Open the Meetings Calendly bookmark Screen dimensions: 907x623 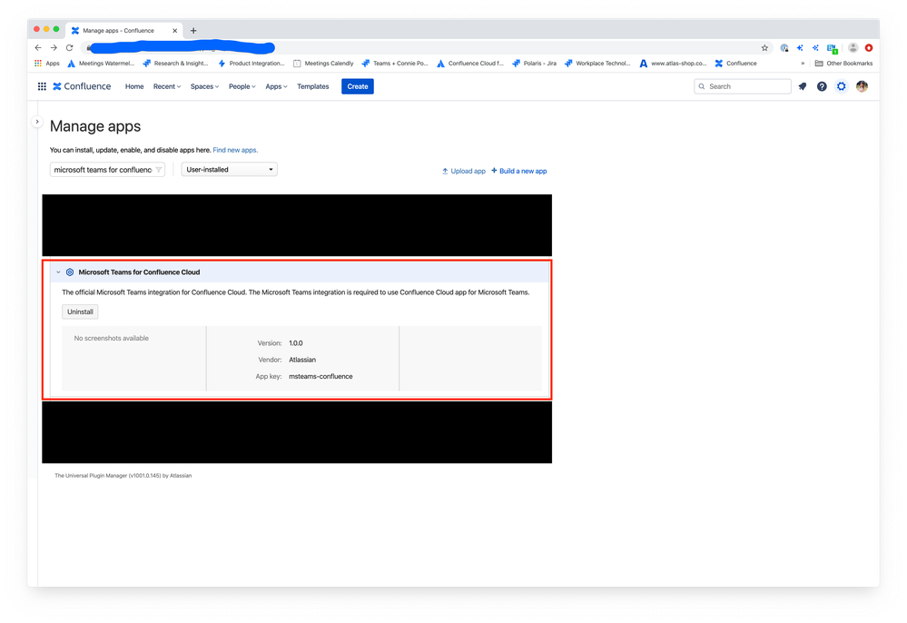pos(323,64)
